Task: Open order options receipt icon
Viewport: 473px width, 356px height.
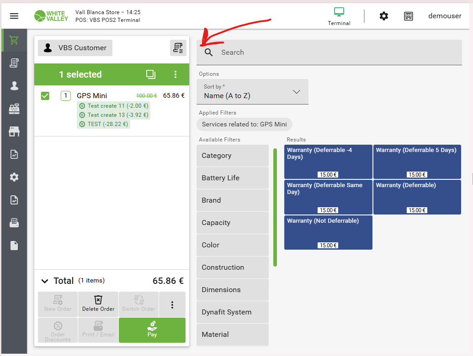Action: click(x=178, y=48)
